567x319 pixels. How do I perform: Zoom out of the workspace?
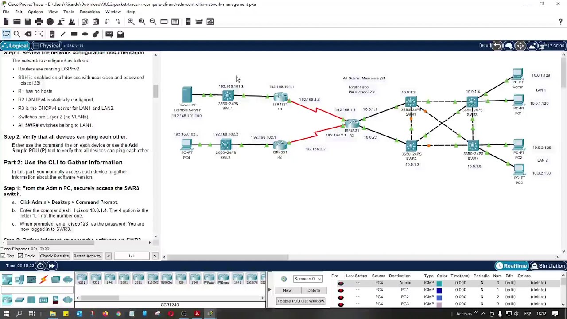(153, 22)
